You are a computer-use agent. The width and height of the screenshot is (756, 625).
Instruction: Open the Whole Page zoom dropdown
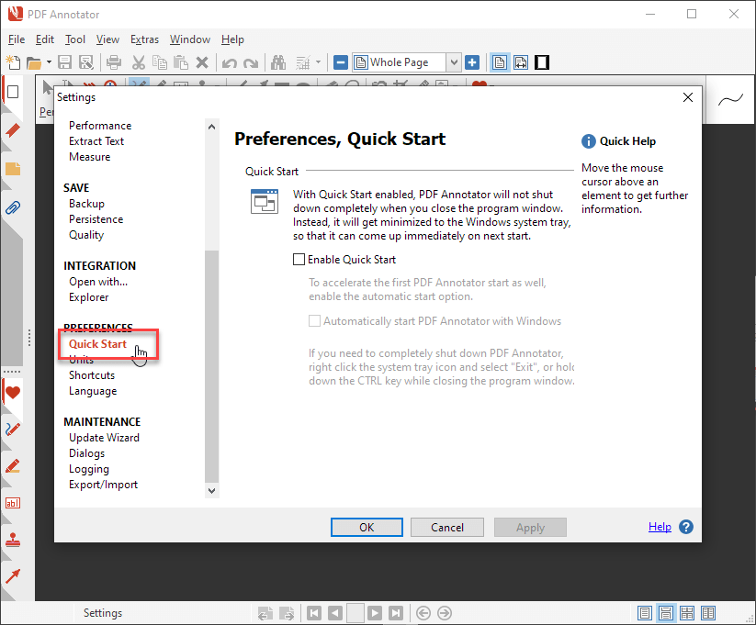pos(453,62)
